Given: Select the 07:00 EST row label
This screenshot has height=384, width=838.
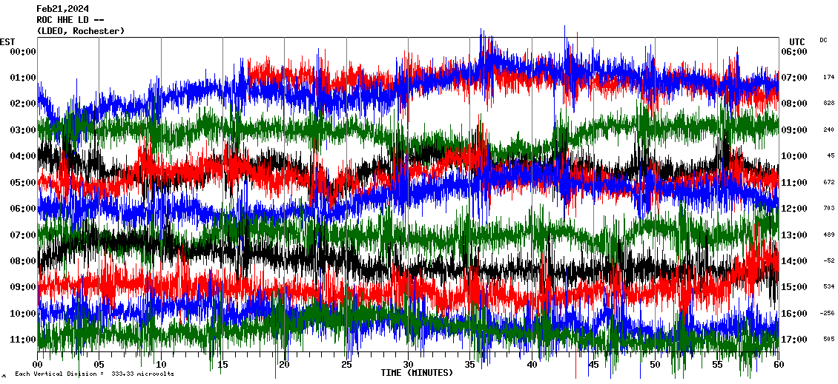Looking at the screenshot, I should 24,235.
